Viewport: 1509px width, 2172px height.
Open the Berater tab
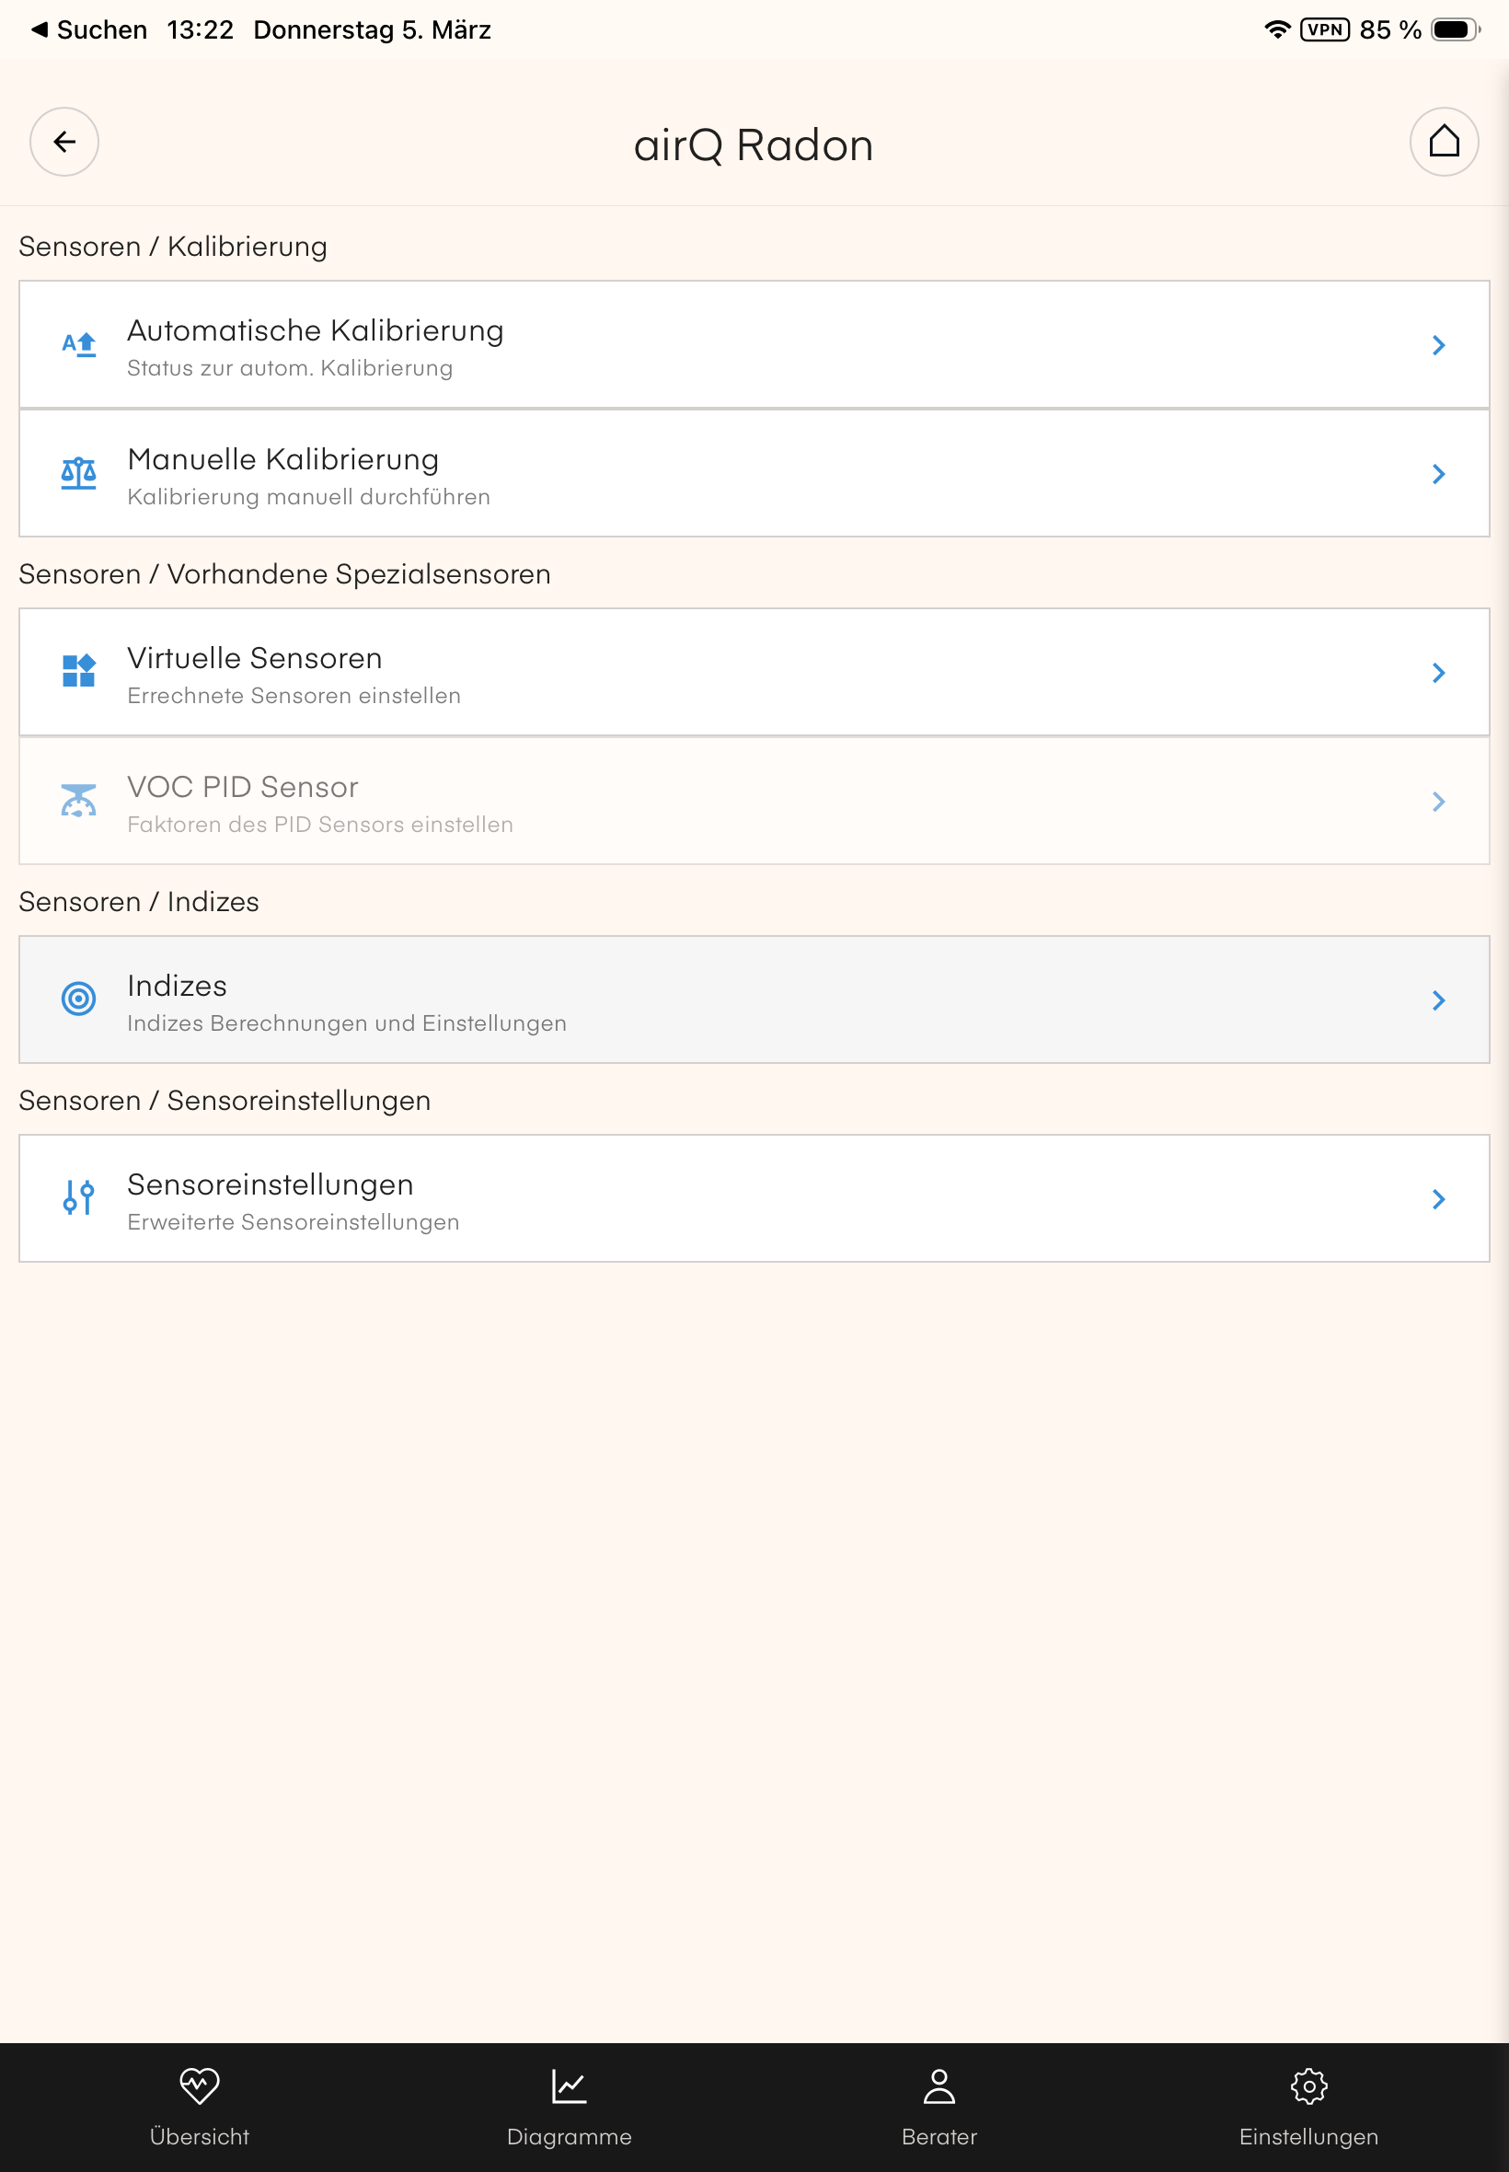939,2107
